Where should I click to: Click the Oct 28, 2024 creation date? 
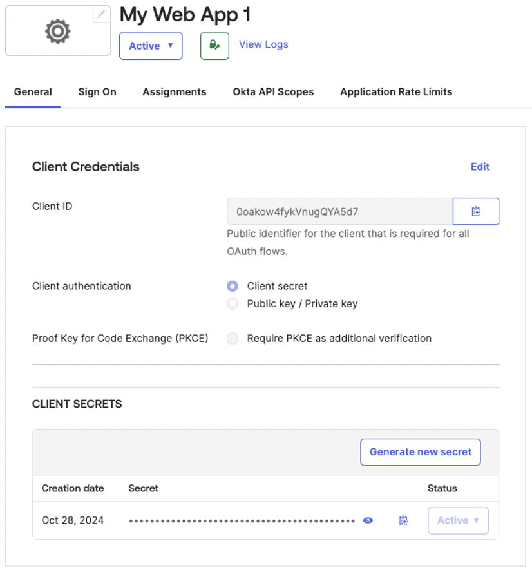[73, 520]
